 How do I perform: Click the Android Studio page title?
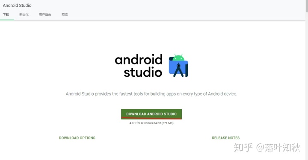pos(17,6)
